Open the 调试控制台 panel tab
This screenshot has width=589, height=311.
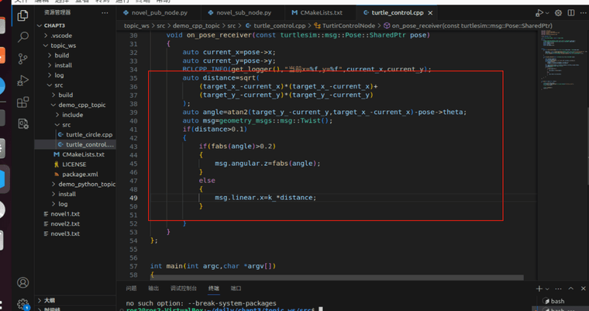[184, 289]
